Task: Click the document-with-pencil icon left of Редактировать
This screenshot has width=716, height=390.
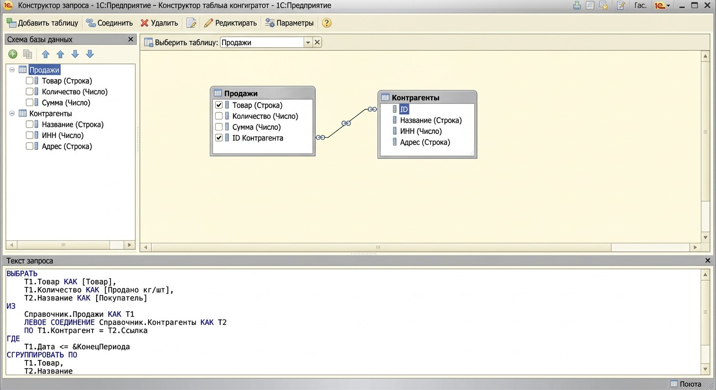Action: tap(191, 23)
